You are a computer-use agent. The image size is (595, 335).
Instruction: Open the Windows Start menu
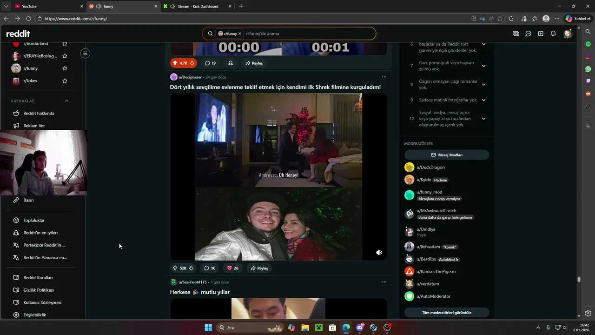coord(208,328)
